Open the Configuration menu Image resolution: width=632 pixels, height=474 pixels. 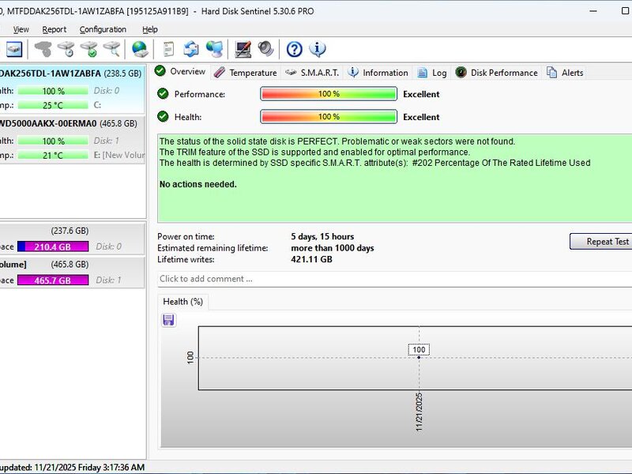[103, 29]
